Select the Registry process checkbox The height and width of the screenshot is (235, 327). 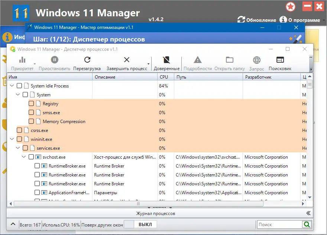click(31, 103)
